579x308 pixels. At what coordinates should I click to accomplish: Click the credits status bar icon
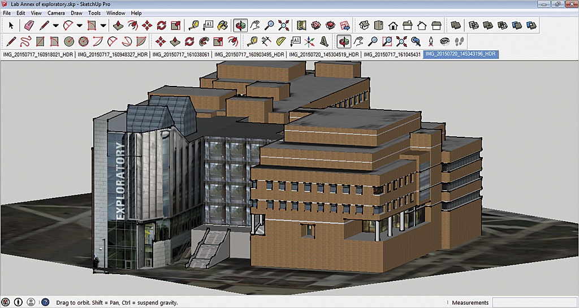pyautogui.click(x=19, y=302)
